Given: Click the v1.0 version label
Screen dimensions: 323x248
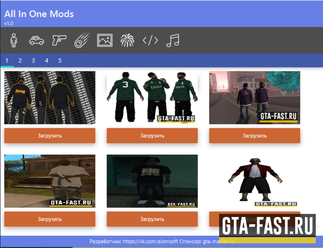Looking at the screenshot, I should [x=9, y=23].
